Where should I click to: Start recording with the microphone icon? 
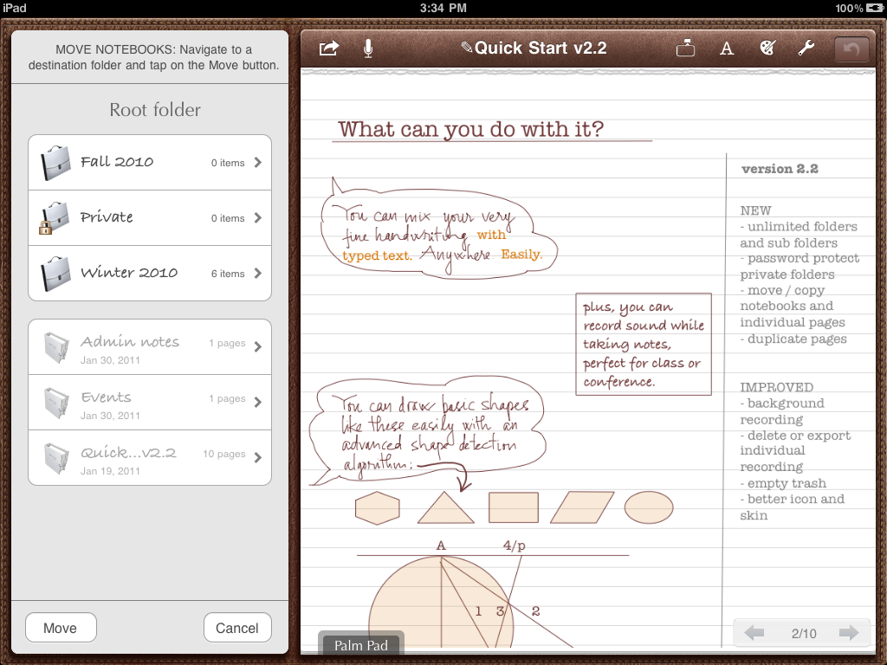[x=368, y=48]
